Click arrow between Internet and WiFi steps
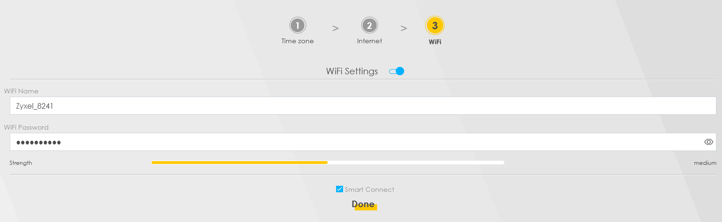Image resolution: width=722 pixels, height=222 pixels. 404,28
